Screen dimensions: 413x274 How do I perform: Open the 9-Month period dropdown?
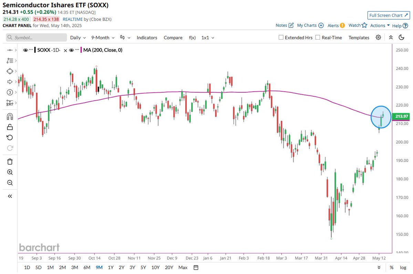[x=103, y=38]
